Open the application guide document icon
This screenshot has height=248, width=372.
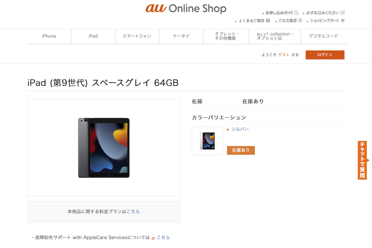(296, 12)
